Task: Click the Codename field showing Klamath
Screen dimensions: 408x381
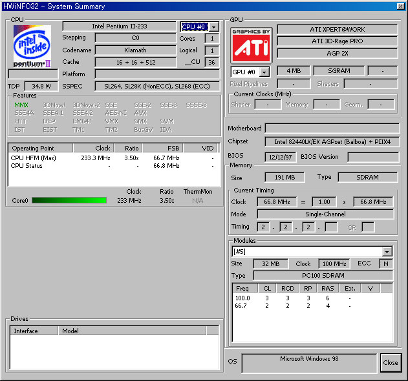Action: click(135, 50)
